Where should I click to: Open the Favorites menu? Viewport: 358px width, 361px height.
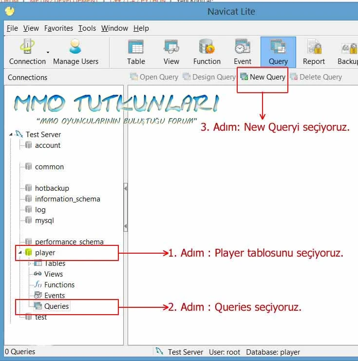(x=58, y=28)
